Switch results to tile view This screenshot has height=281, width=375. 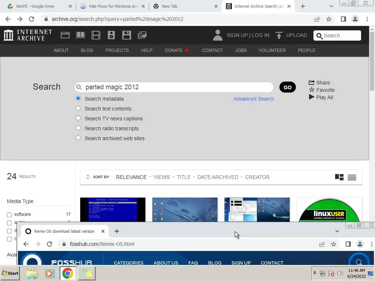tap(339, 177)
